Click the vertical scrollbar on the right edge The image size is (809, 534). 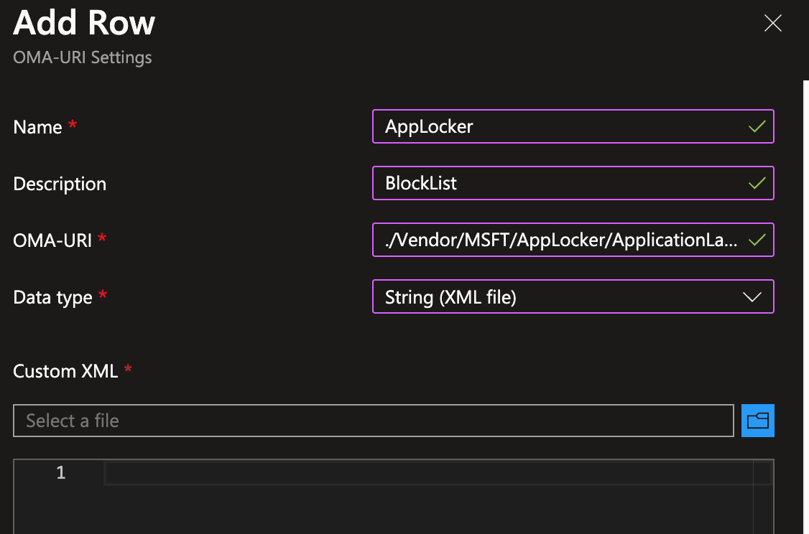(805, 287)
